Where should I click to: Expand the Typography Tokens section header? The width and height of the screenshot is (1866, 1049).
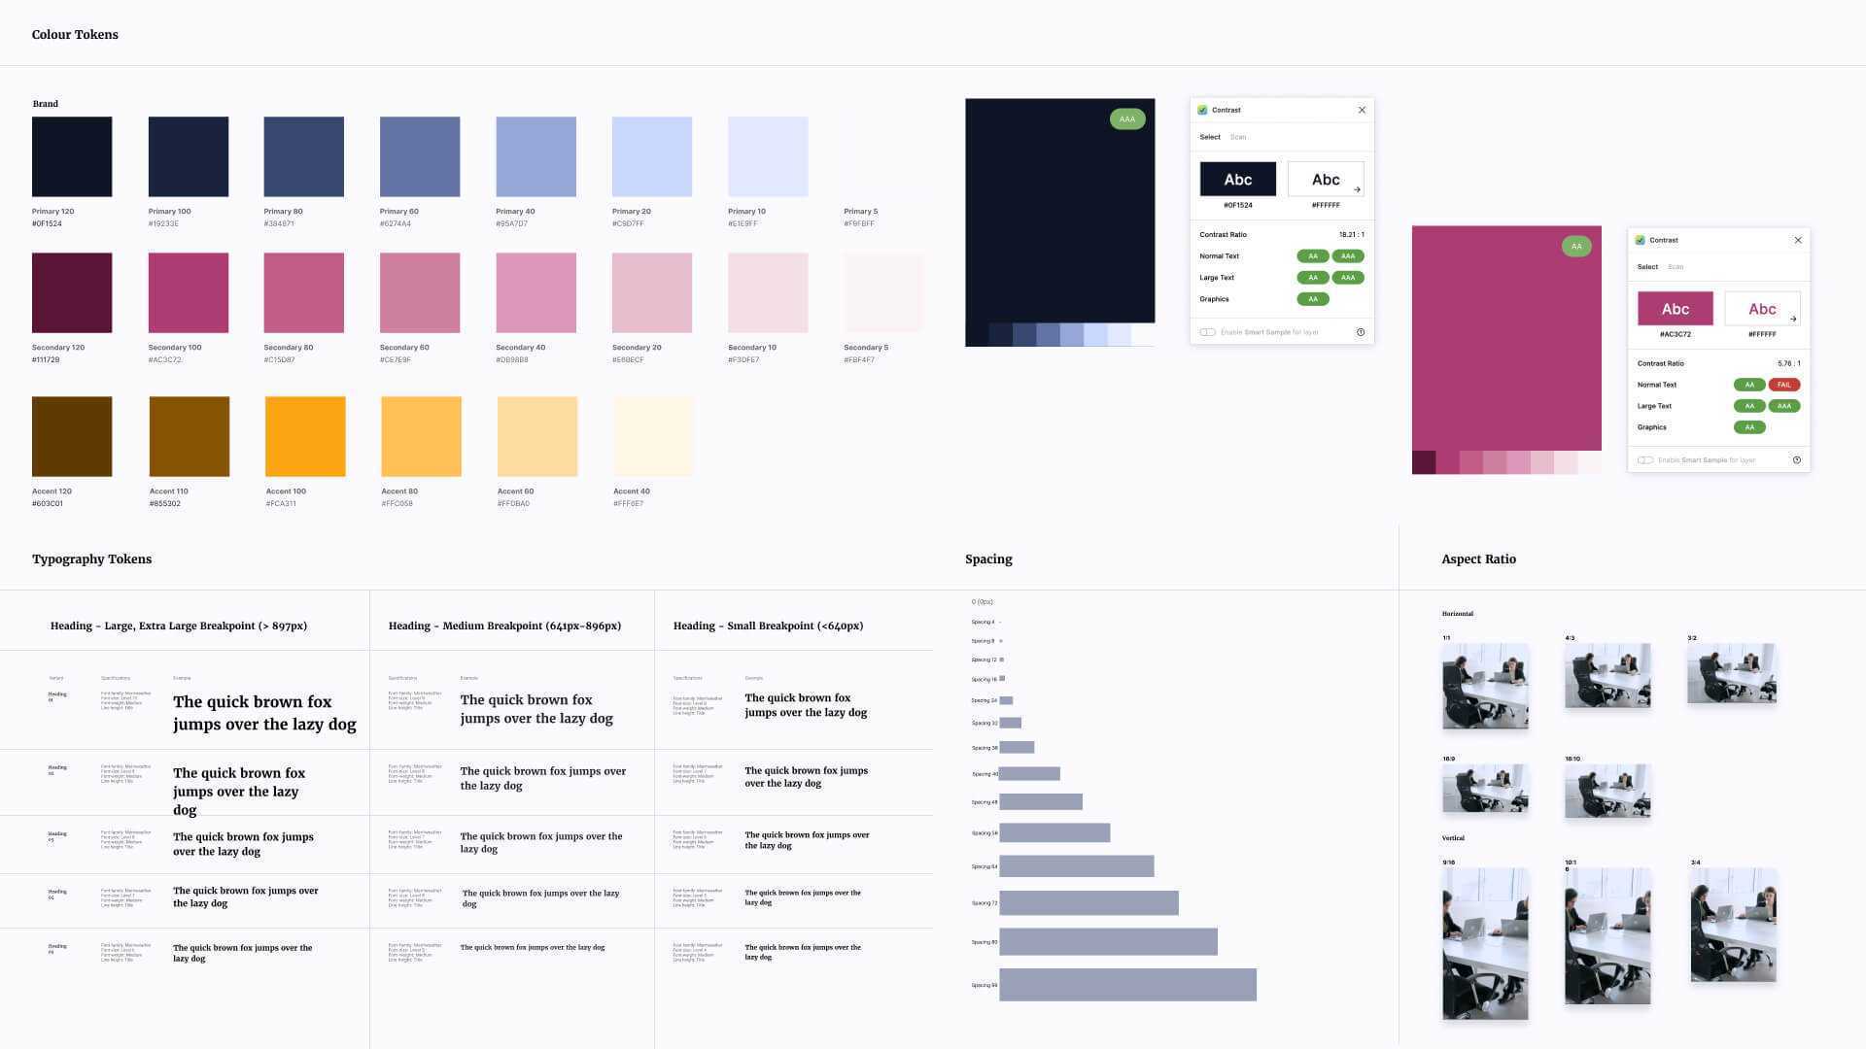tap(91, 559)
